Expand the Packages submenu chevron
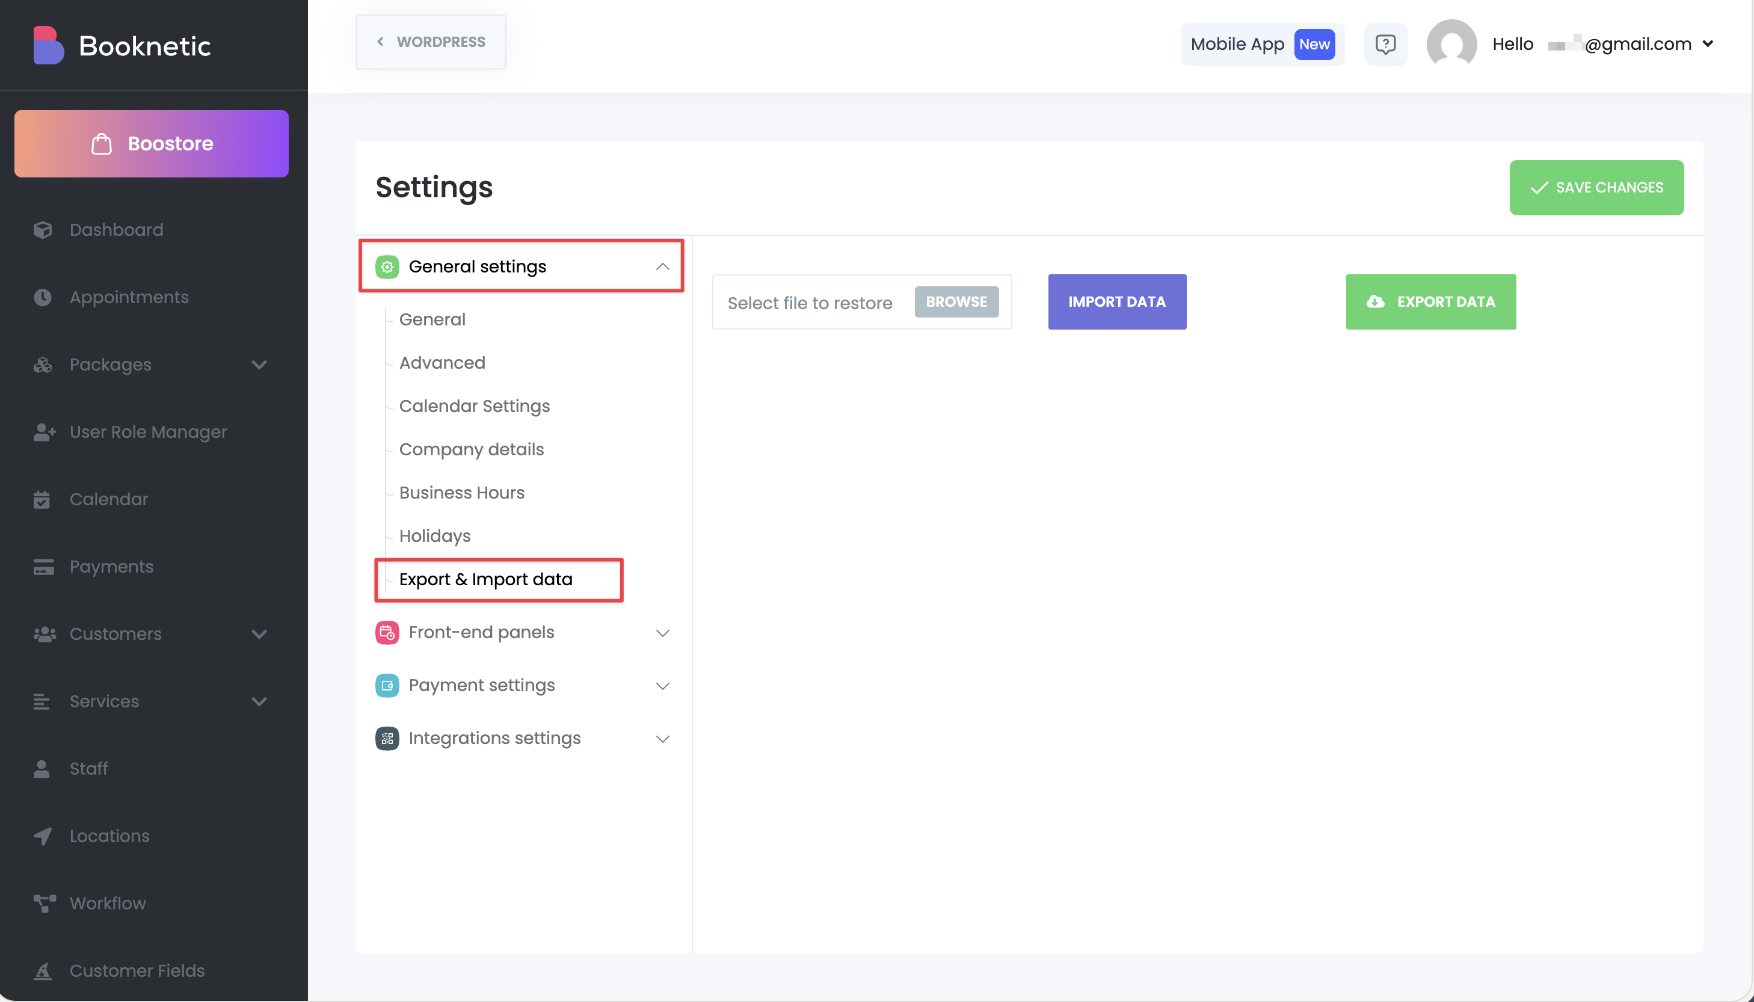The image size is (1754, 1002). (x=259, y=364)
